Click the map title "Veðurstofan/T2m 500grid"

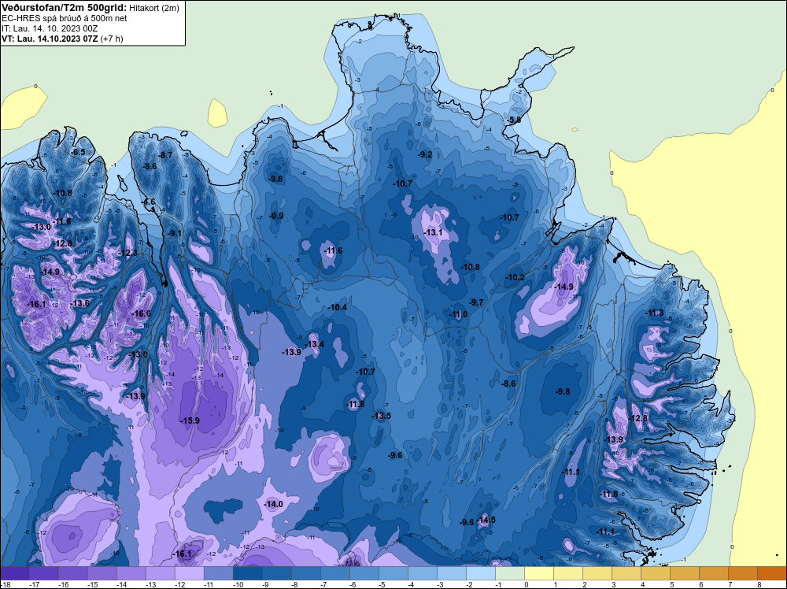(63, 8)
